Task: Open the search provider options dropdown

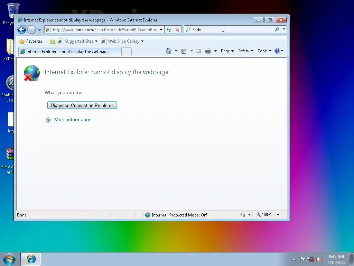Action: click(x=284, y=29)
